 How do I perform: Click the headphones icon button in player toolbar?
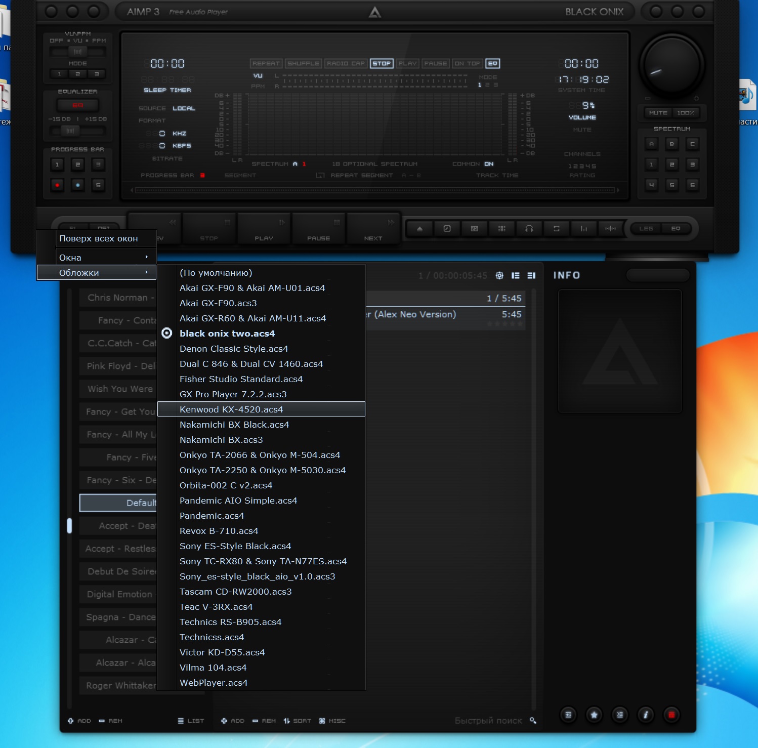click(529, 229)
